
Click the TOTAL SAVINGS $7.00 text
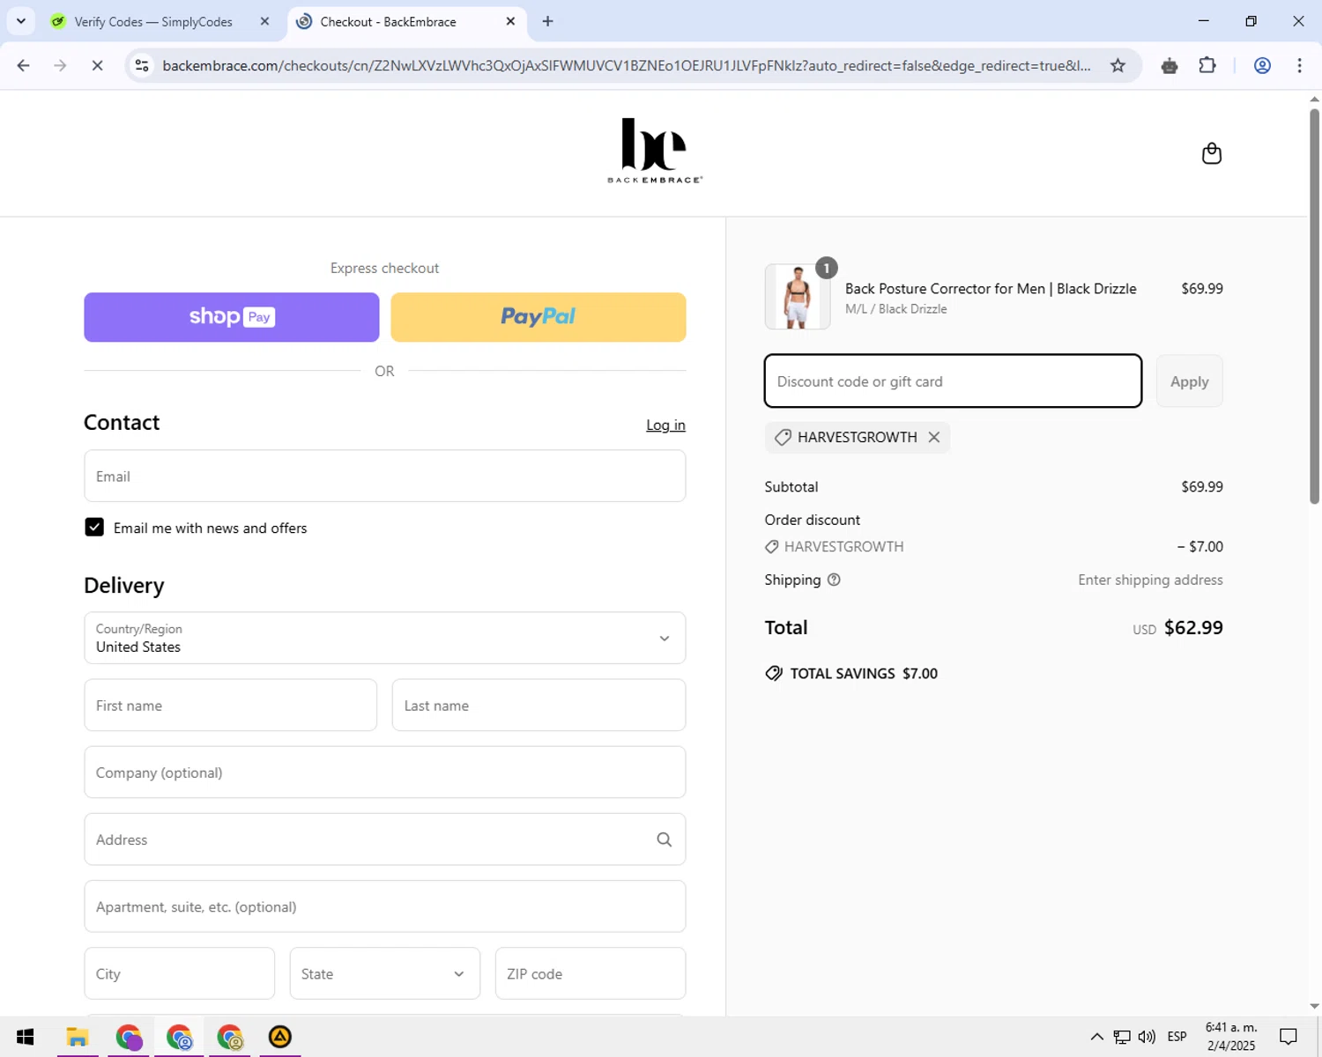point(864,674)
